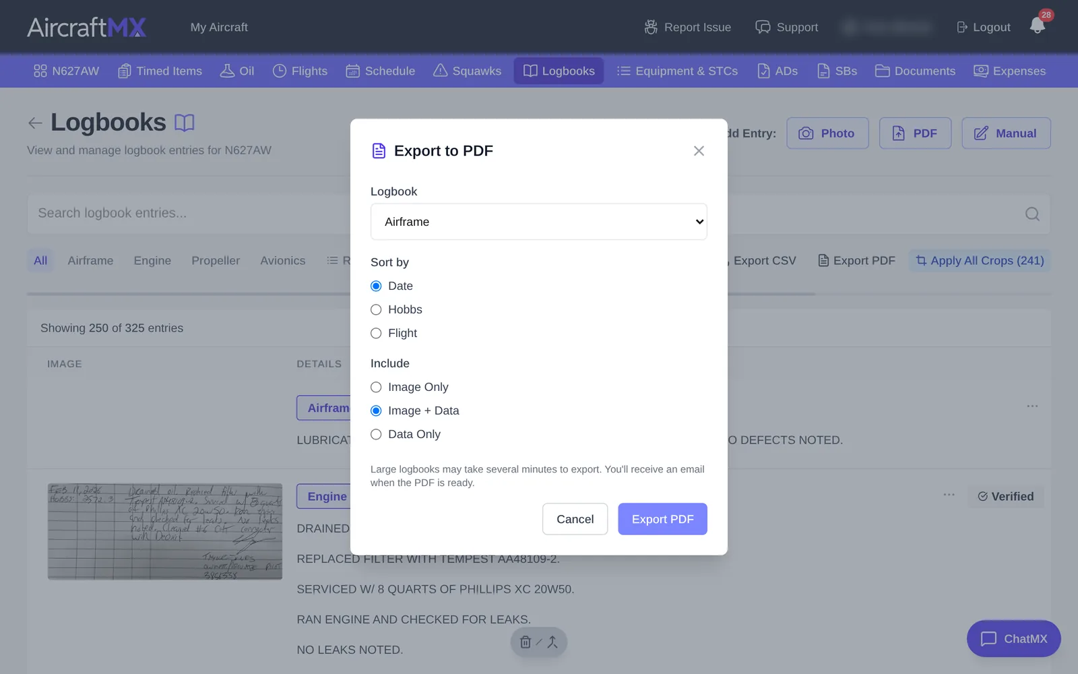Click the Support chat icon
The height and width of the screenshot is (674, 1078).
click(763, 27)
